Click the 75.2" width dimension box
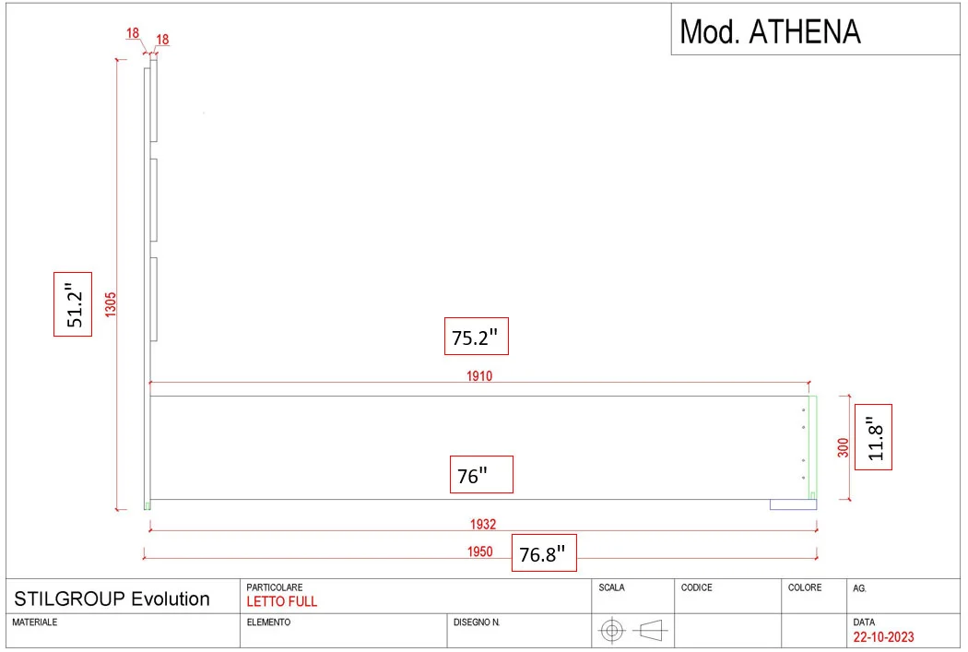 click(476, 338)
